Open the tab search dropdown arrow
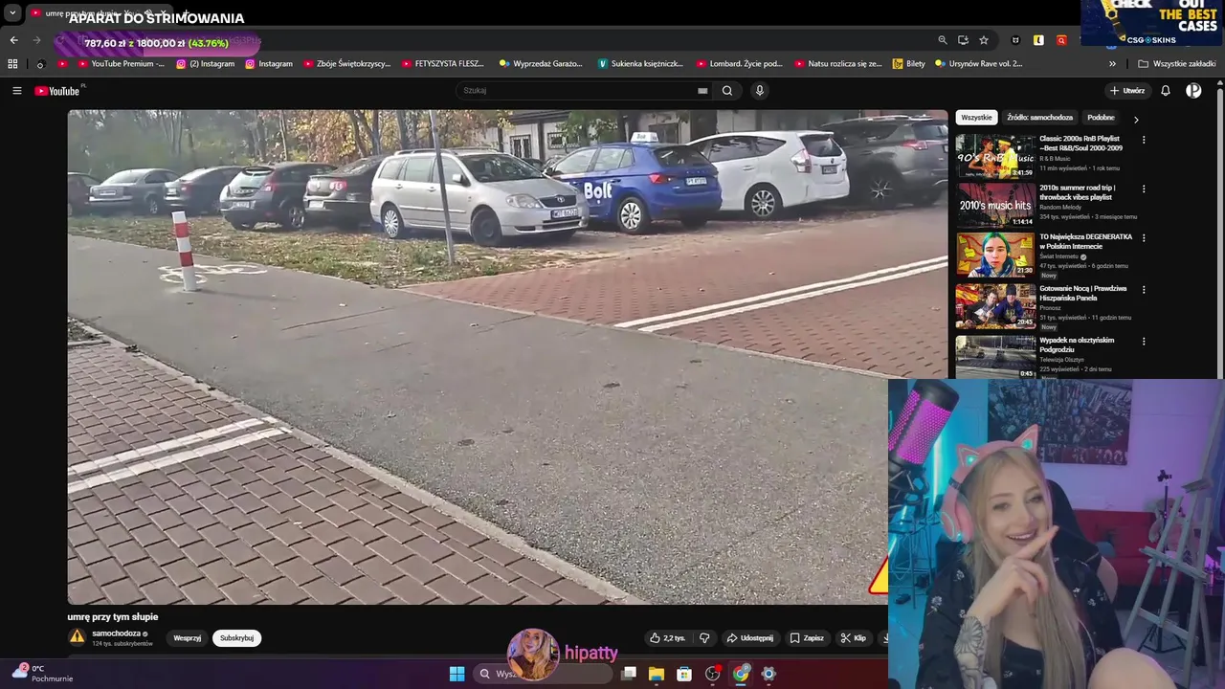Image resolution: width=1225 pixels, height=689 pixels. [x=12, y=13]
